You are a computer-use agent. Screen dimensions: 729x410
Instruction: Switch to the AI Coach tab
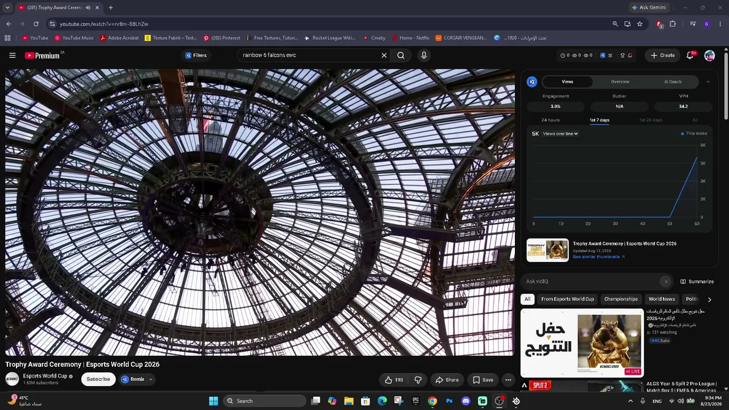(x=673, y=81)
